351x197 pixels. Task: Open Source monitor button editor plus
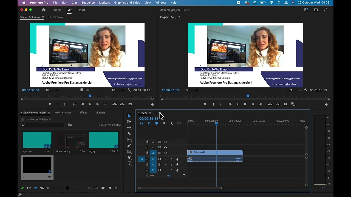point(152,105)
